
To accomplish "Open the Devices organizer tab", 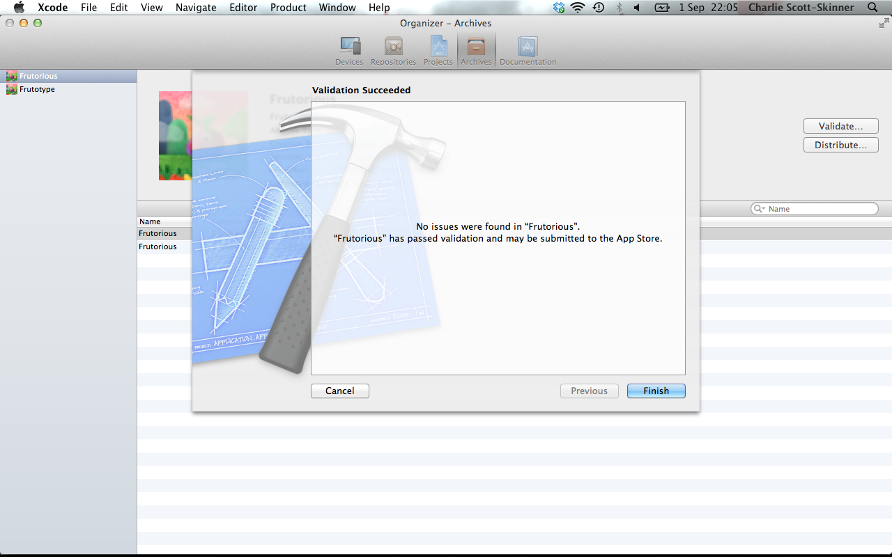I will coord(349,51).
